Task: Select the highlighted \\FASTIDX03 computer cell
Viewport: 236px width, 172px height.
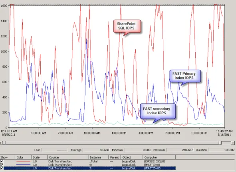Action: 152,168
